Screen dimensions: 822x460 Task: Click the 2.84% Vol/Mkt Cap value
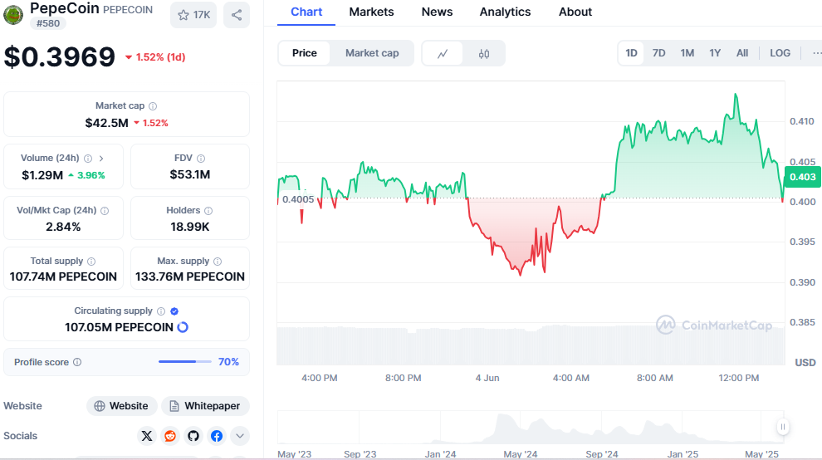(63, 227)
